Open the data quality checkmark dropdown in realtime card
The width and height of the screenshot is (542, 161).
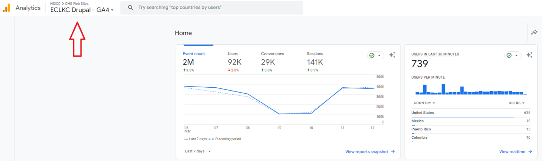coord(513,56)
